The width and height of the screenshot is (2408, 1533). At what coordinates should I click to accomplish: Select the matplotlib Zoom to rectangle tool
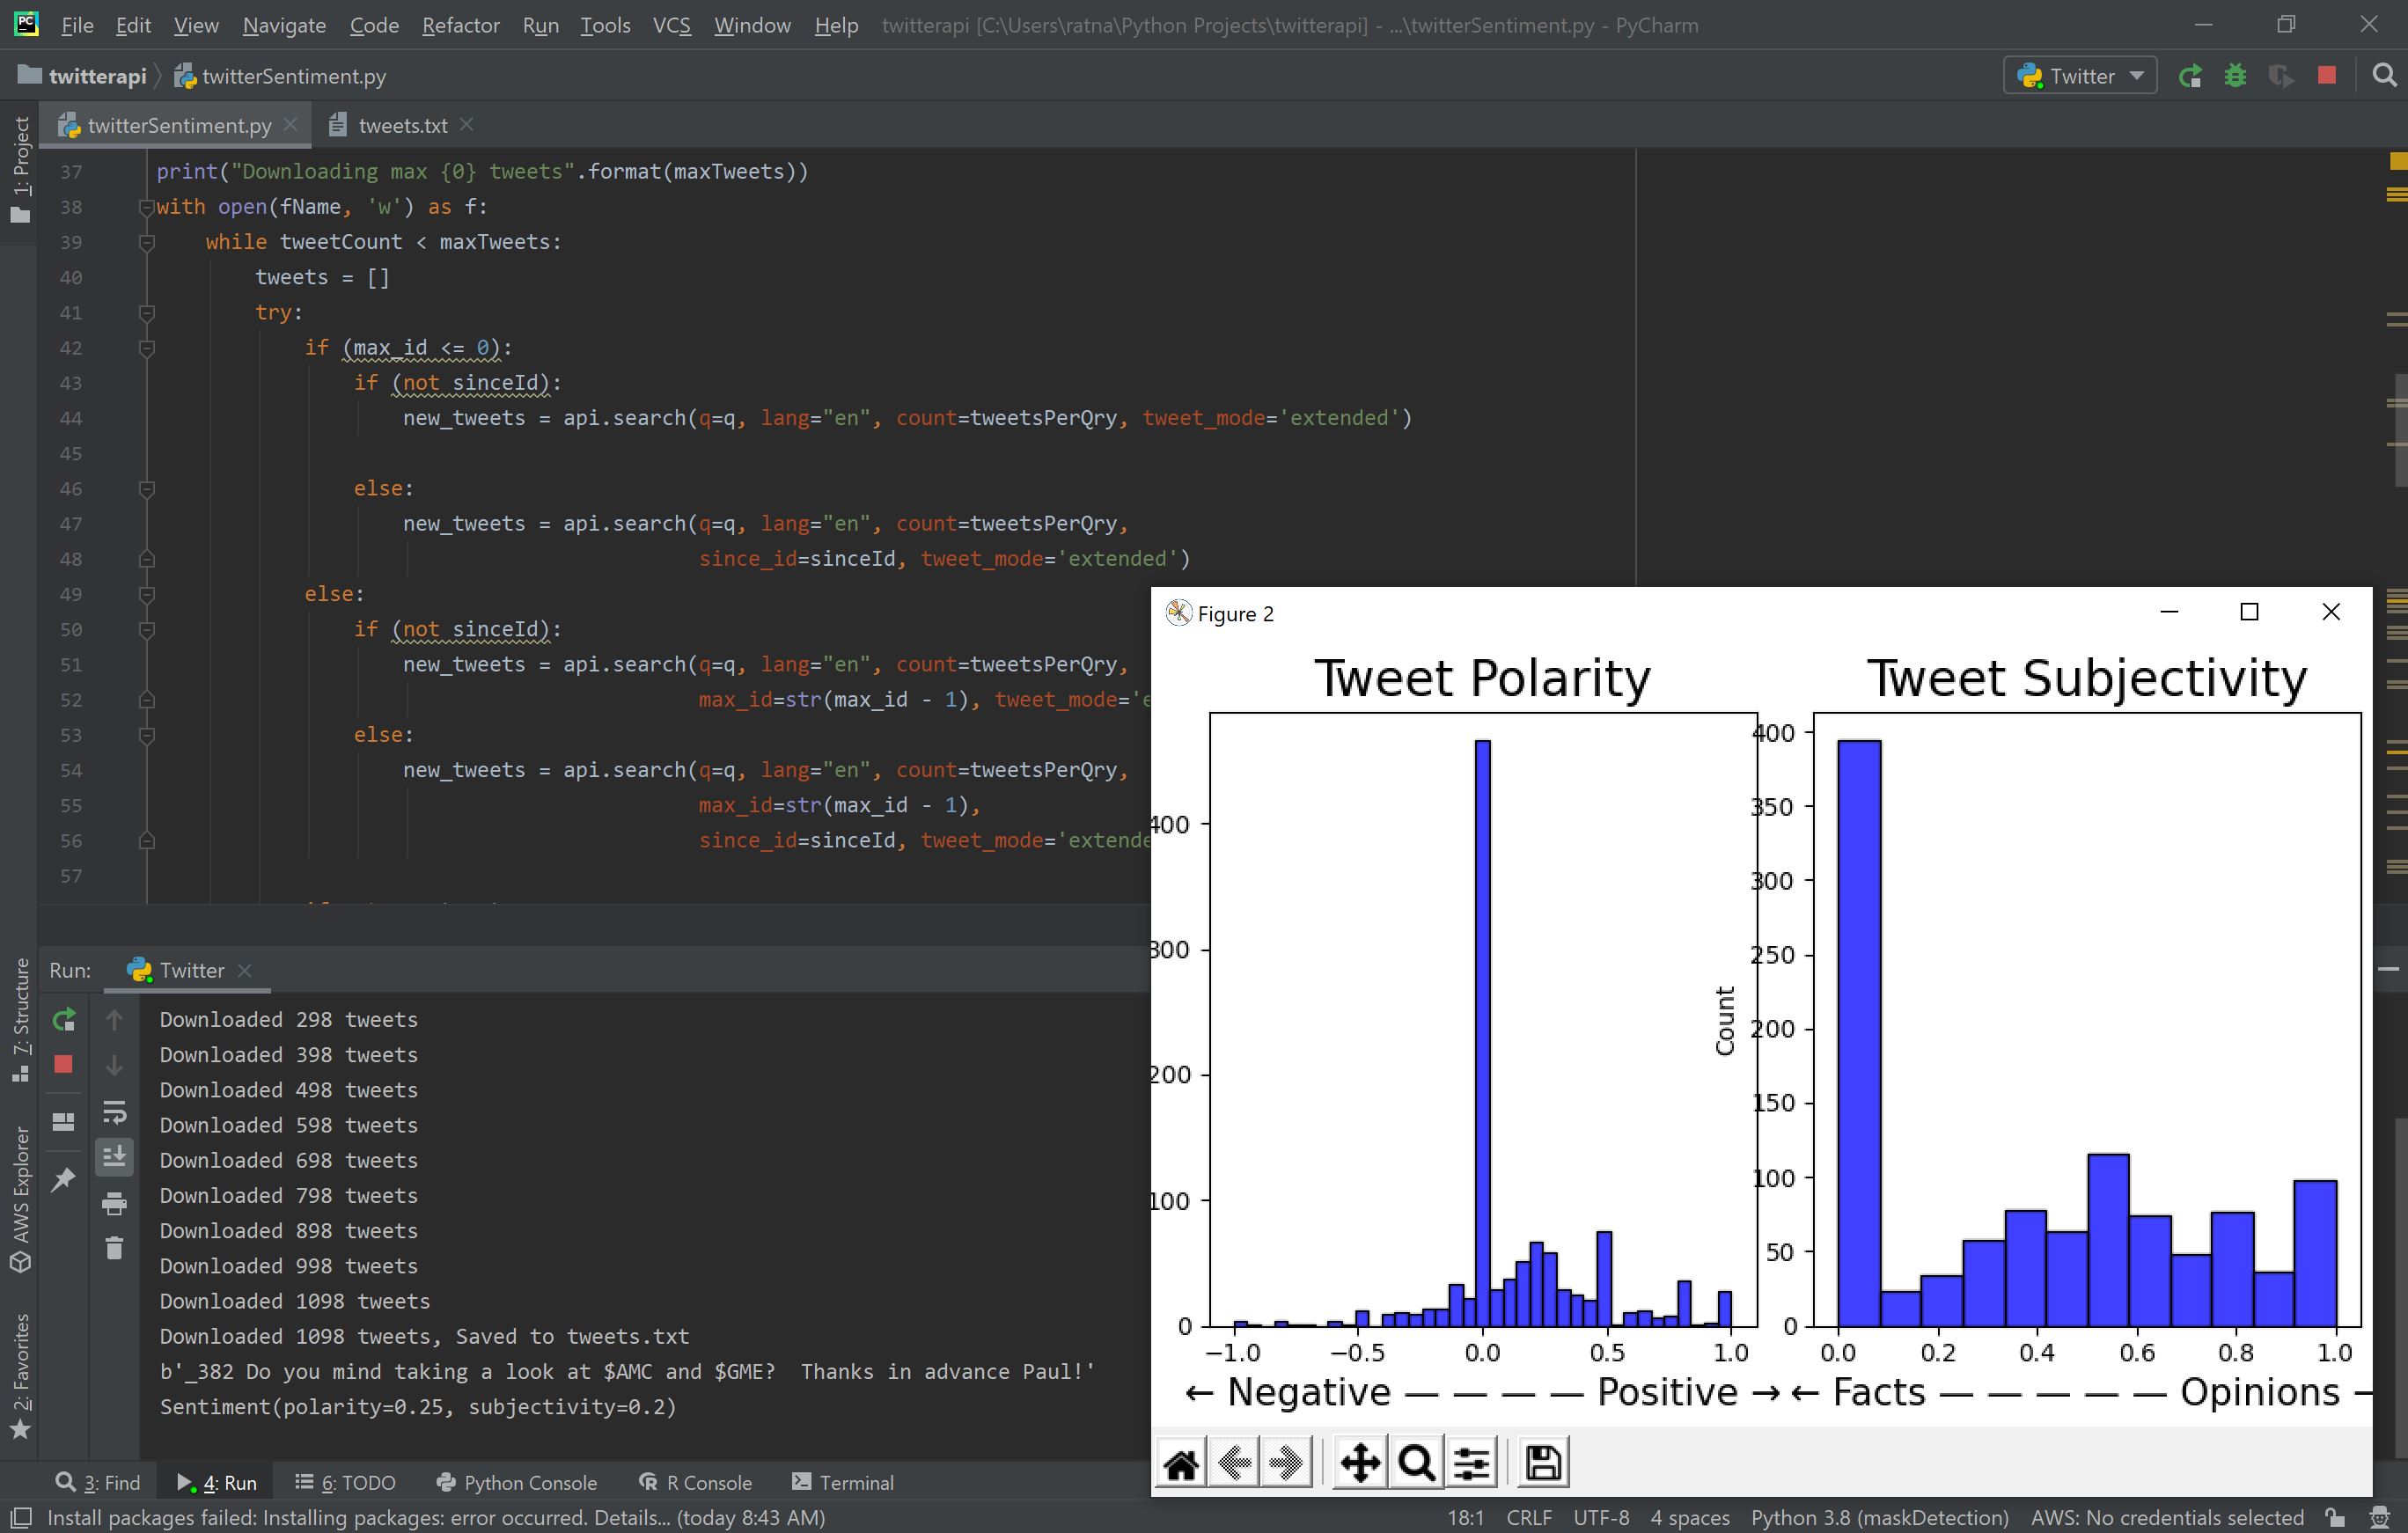(x=1416, y=1464)
